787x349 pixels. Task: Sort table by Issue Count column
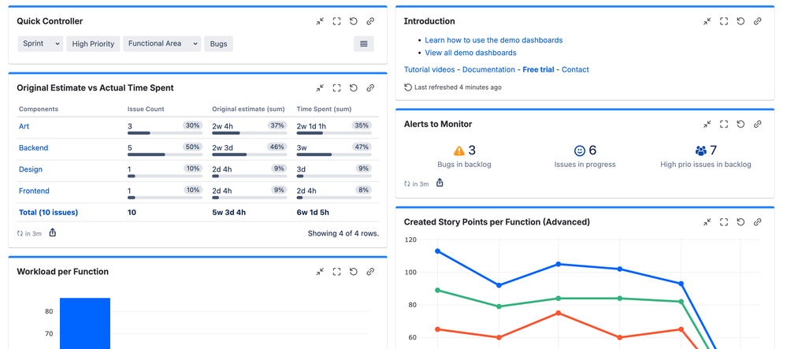146,110
